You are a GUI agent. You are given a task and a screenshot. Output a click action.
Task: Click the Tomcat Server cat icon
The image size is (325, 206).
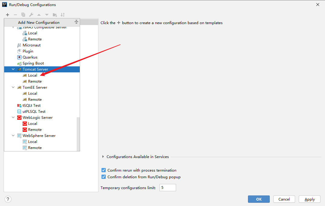pos(19,69)
